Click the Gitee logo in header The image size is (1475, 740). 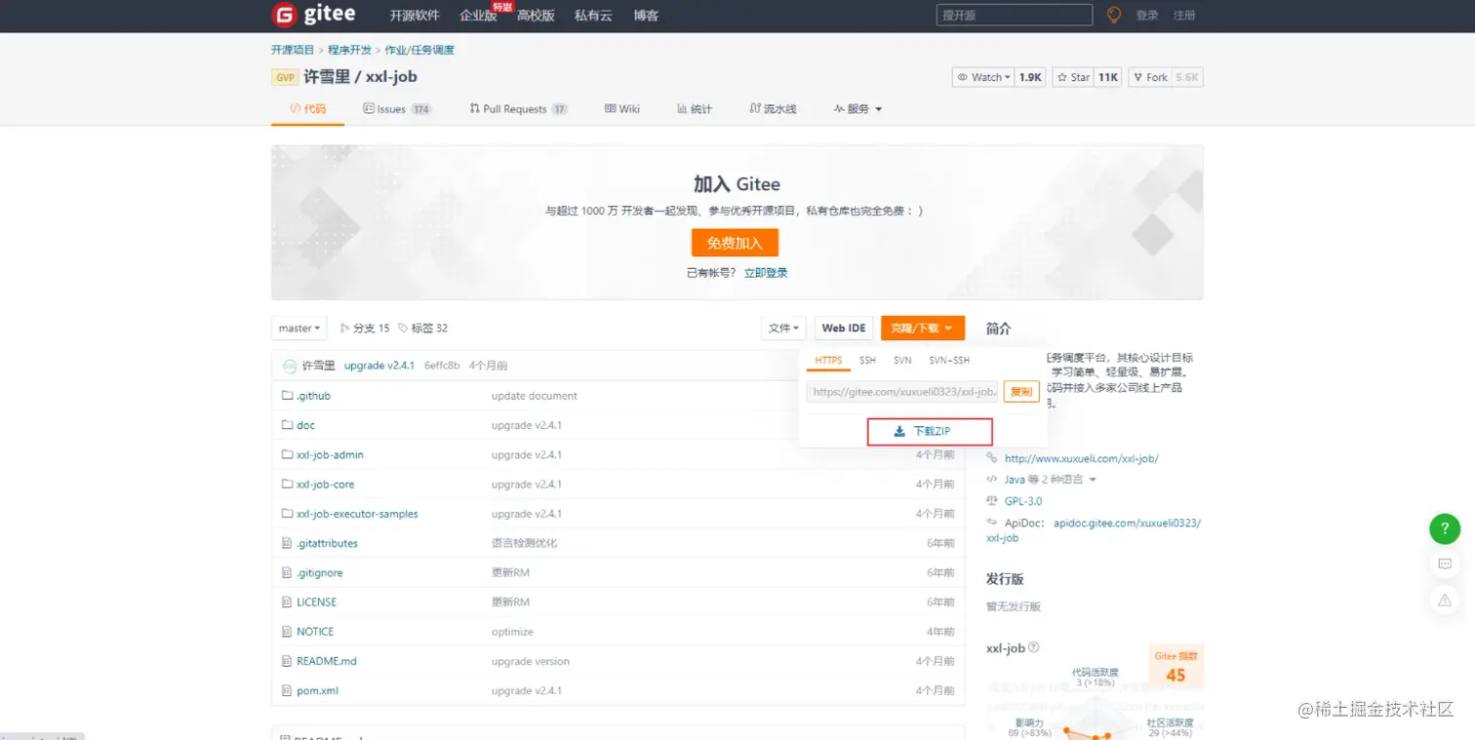tap(313, 15)
